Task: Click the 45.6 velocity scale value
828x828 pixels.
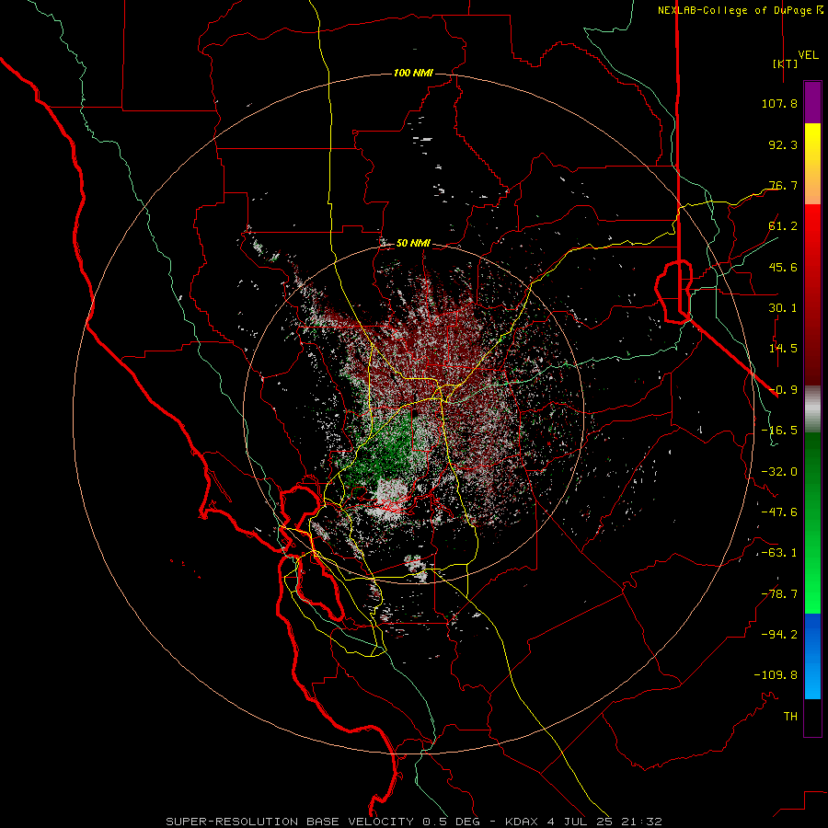Action: point(783,267)
